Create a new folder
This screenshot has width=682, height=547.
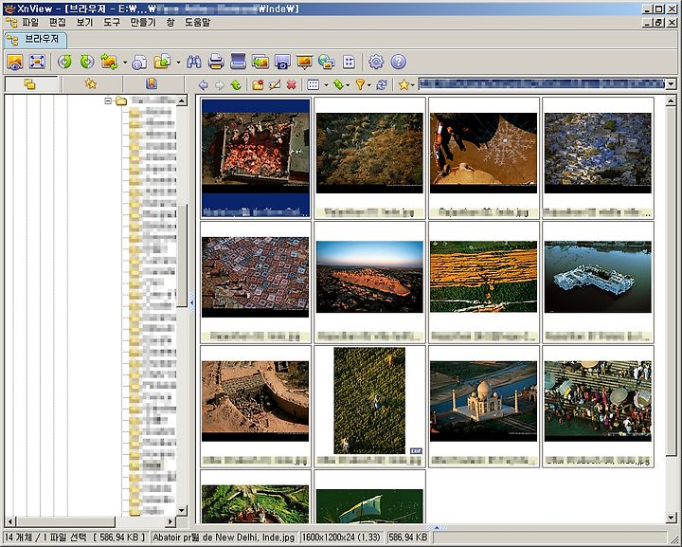click(x=258, y=85)
